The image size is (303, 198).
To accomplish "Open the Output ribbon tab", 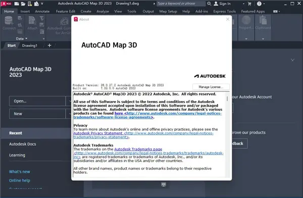I will pyautogui.click(x=148, y=12).
